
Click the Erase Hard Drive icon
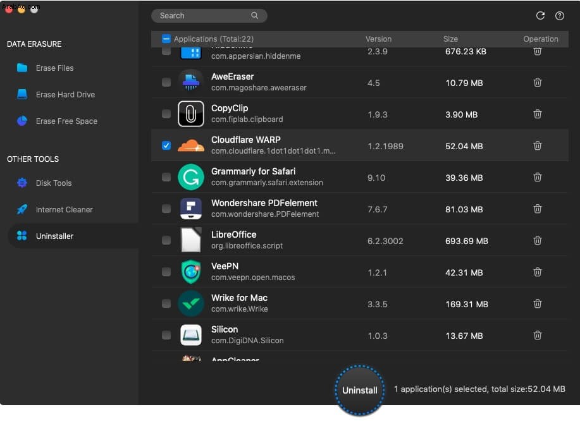pos(22,94)
